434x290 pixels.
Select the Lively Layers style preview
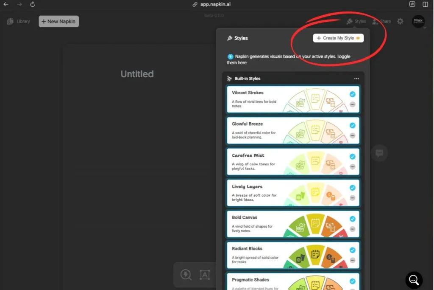coord(315,194)
